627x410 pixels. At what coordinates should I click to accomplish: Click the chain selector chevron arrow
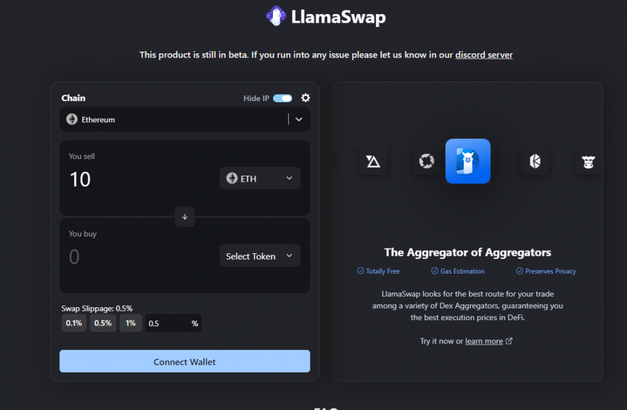click(x=299, y=119)
